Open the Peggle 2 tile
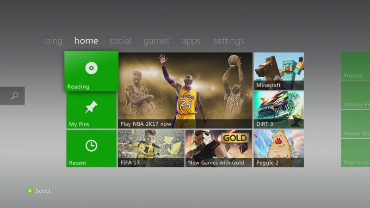The image size is (370, 208). point(279,148)
